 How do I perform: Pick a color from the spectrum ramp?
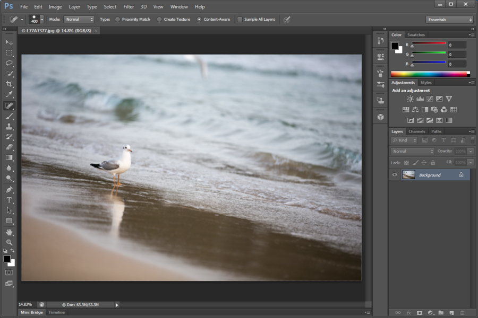tap(430, 74)
